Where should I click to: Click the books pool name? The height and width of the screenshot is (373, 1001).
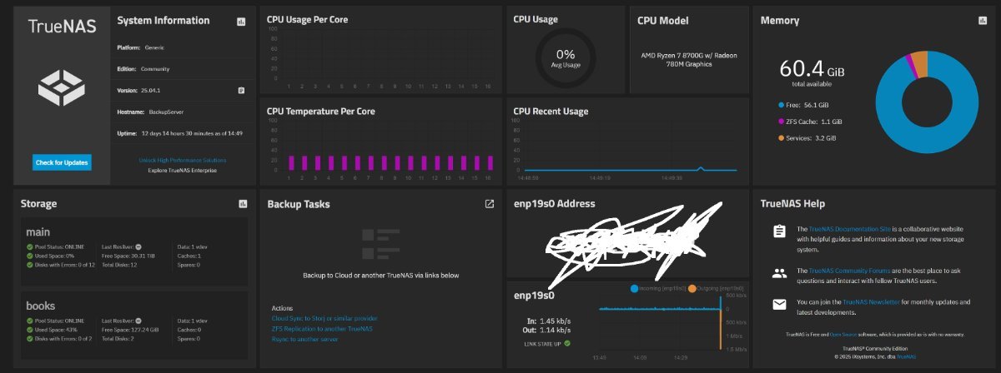[40, 306]
